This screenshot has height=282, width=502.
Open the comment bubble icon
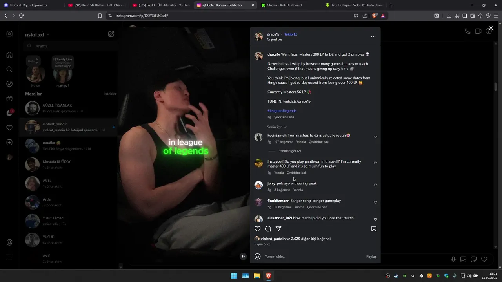[268, 229]
